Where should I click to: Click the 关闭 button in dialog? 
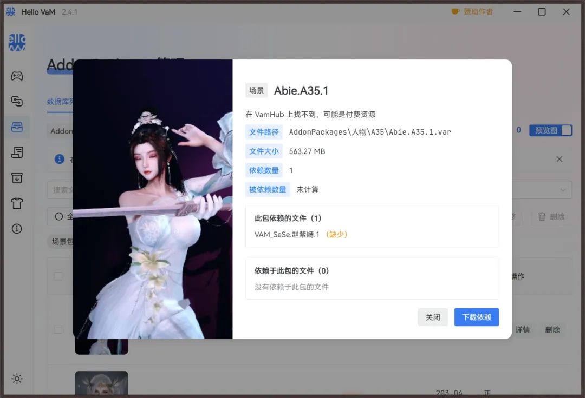433,317
